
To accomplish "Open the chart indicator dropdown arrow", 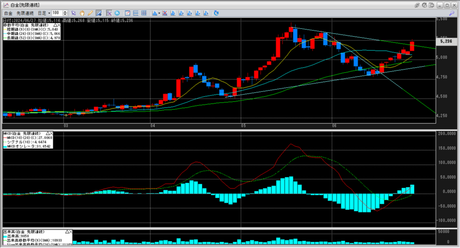I will coord(159,13).
